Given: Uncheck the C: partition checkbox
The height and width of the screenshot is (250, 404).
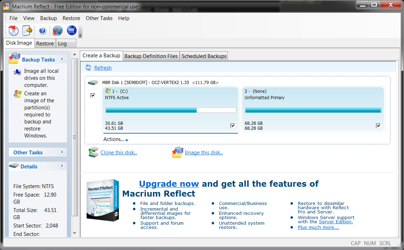Looking at the screenshot, I should [x=233, y=126].
